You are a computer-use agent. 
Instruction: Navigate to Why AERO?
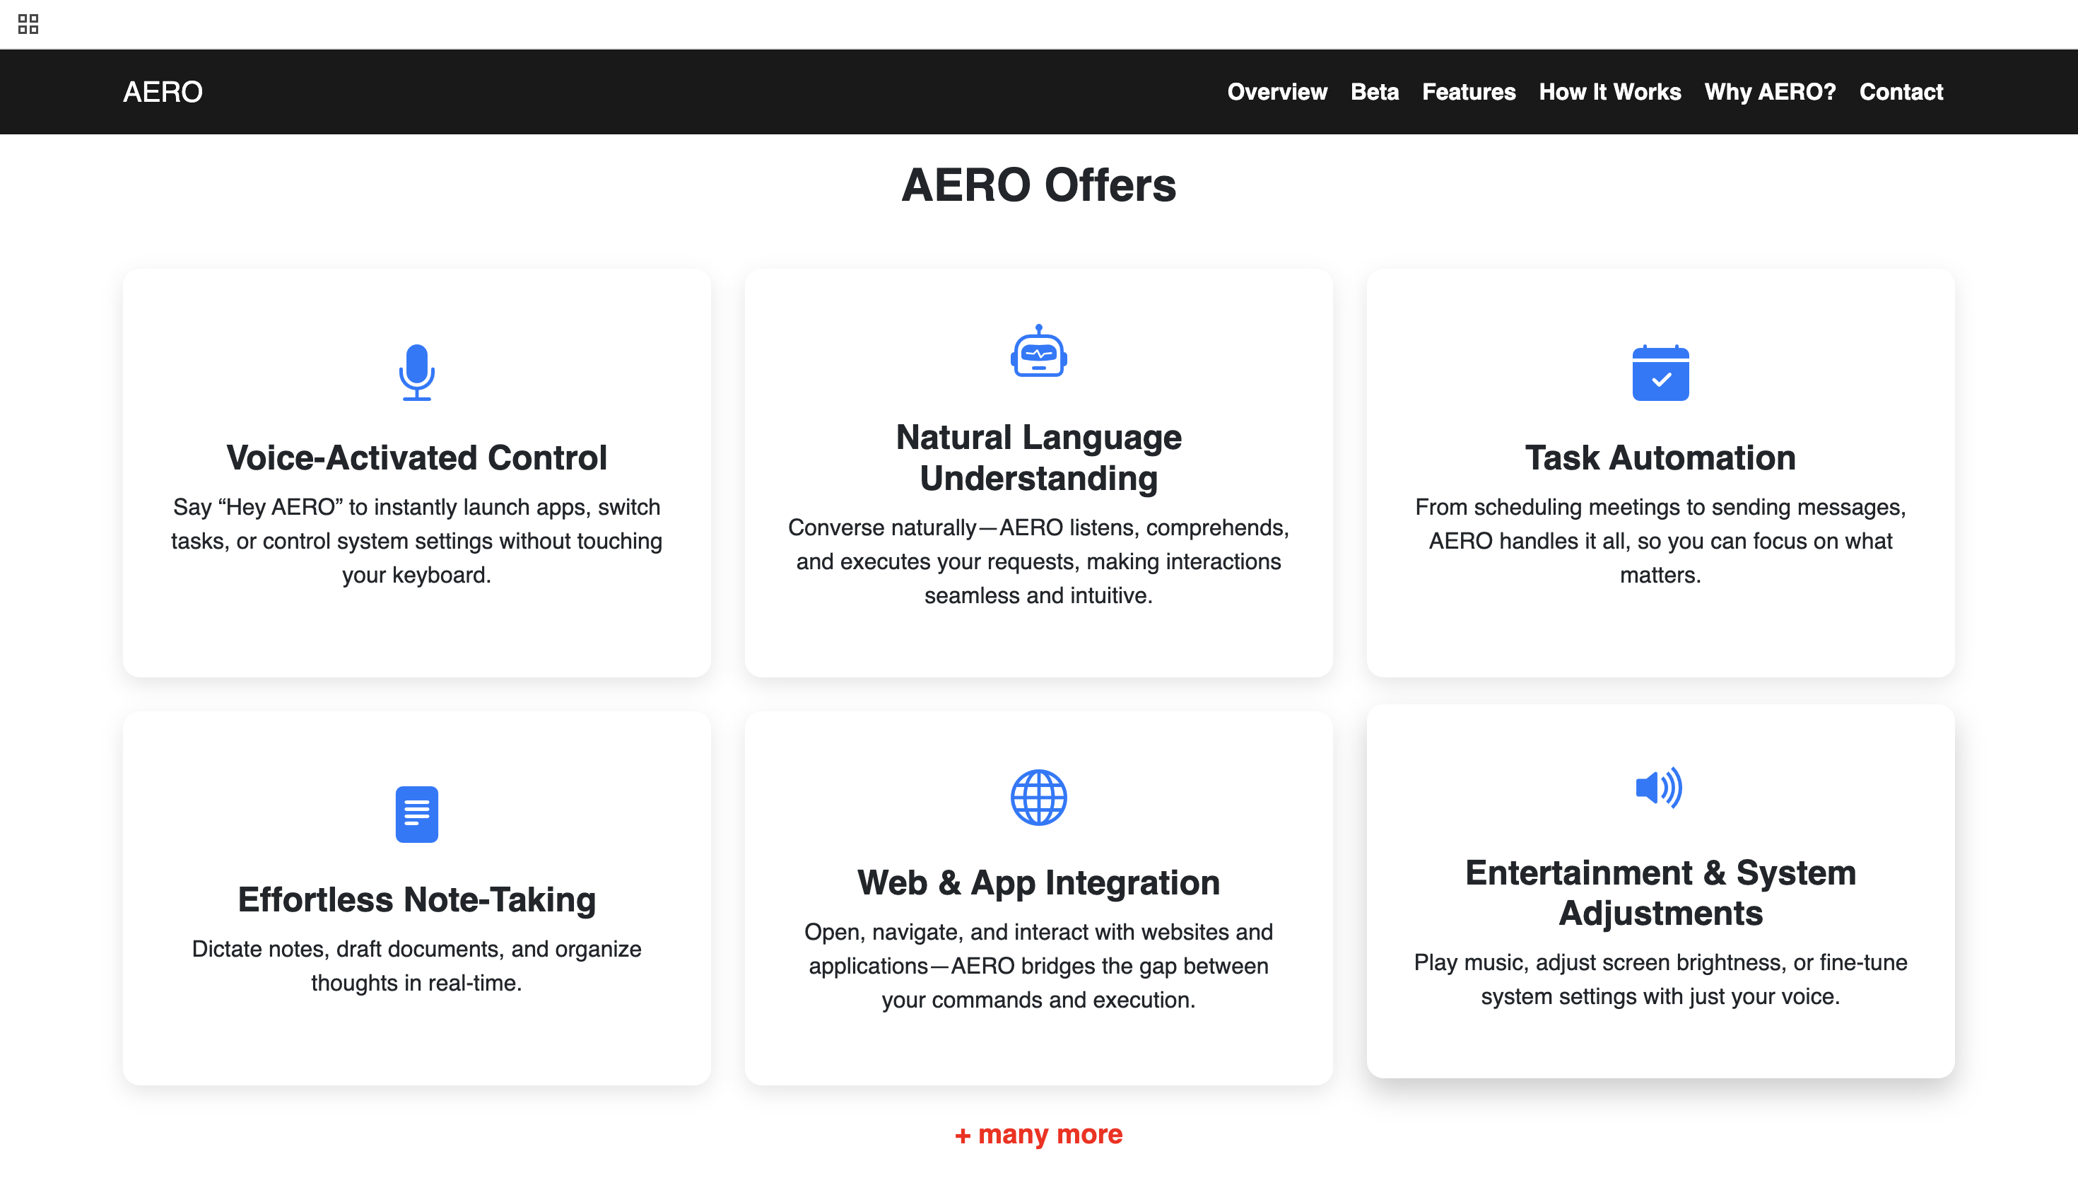point(1769,92)
